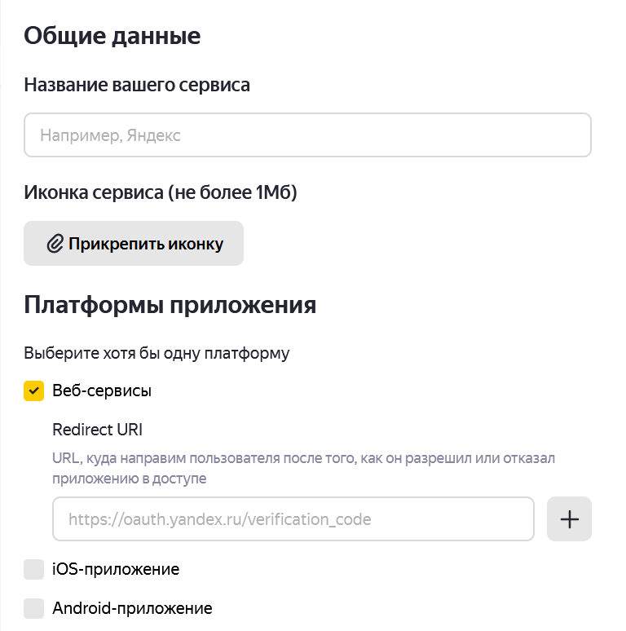Viewport: 626px width, 631px height.
Task: Enable the iOS-приложение checkbox
Action: point(34,569)
